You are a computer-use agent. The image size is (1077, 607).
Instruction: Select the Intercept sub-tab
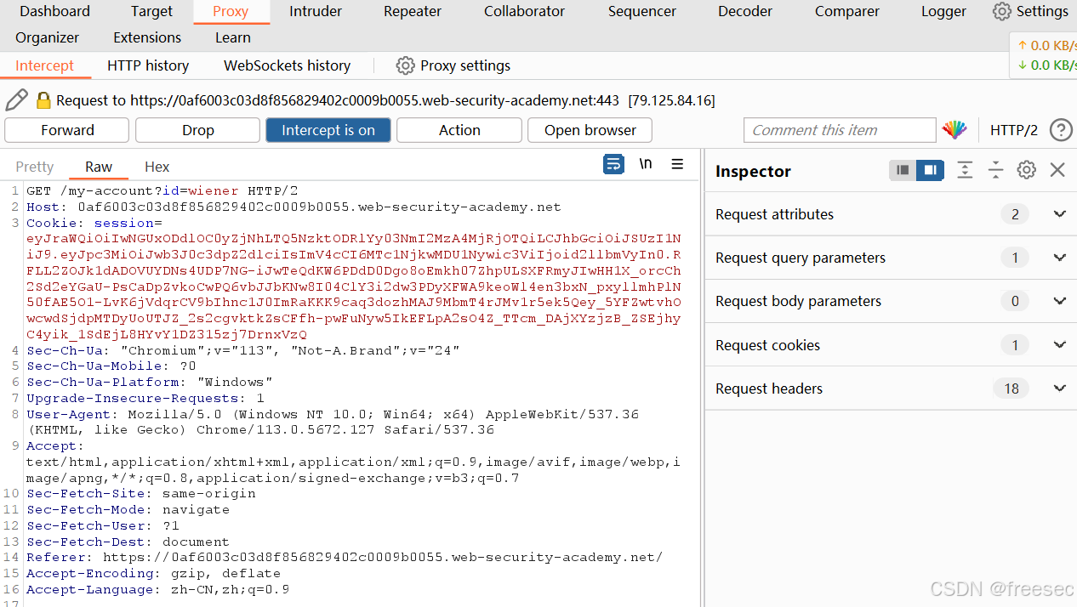click(x=44, y=65)
